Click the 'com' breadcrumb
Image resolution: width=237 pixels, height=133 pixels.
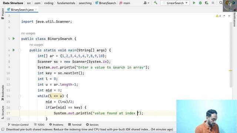tap(37, 3)
